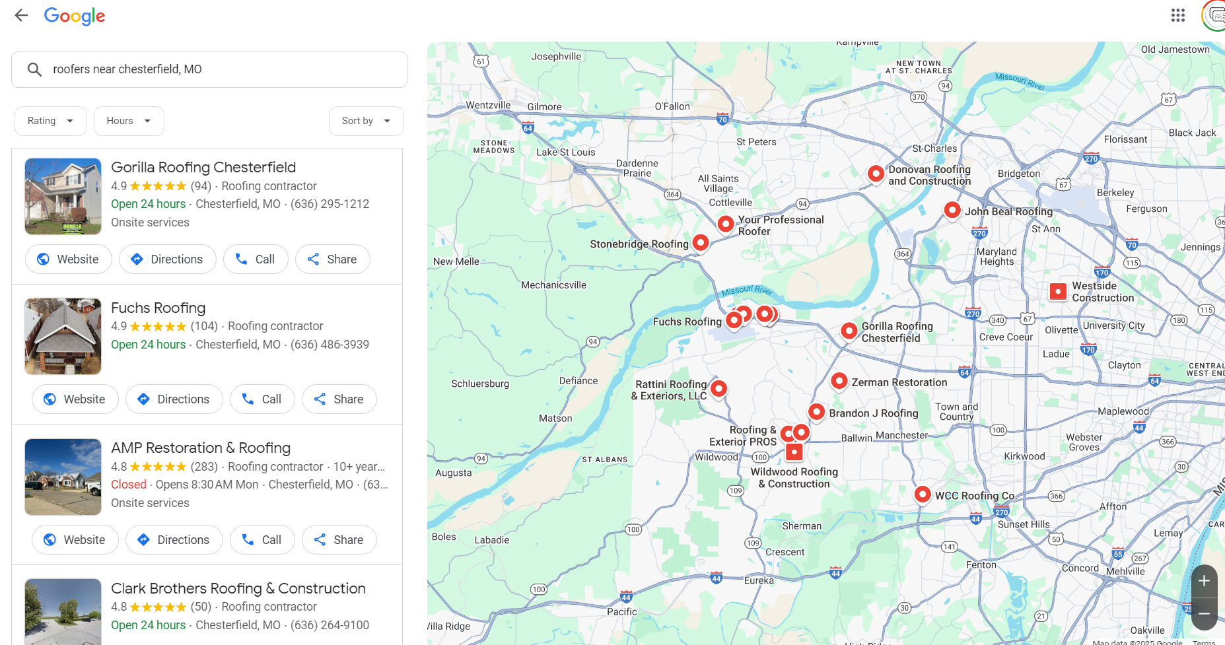The height and width of the screenshot is (645, 1225).
Task: Select Donovan Roofing and Construction map pin
Action: pos(876,174)
